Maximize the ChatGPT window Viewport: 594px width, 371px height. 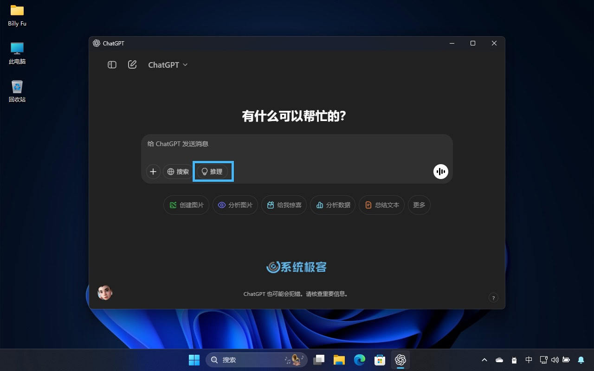473,43
